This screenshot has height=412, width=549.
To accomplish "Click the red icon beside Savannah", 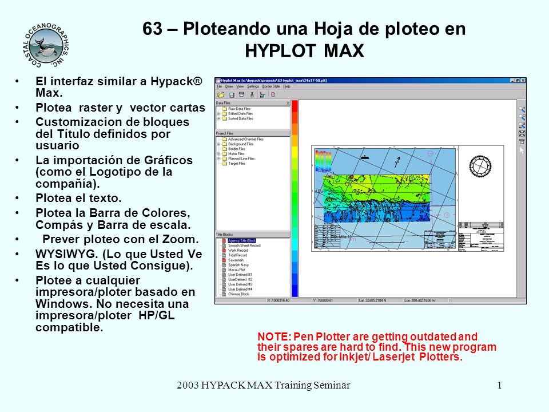I will click(x=224, y=260).
